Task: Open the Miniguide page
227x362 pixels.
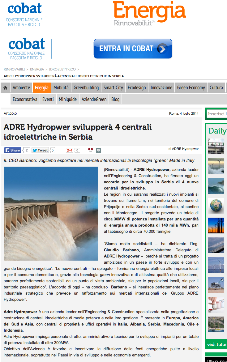Action: [68, 100]
